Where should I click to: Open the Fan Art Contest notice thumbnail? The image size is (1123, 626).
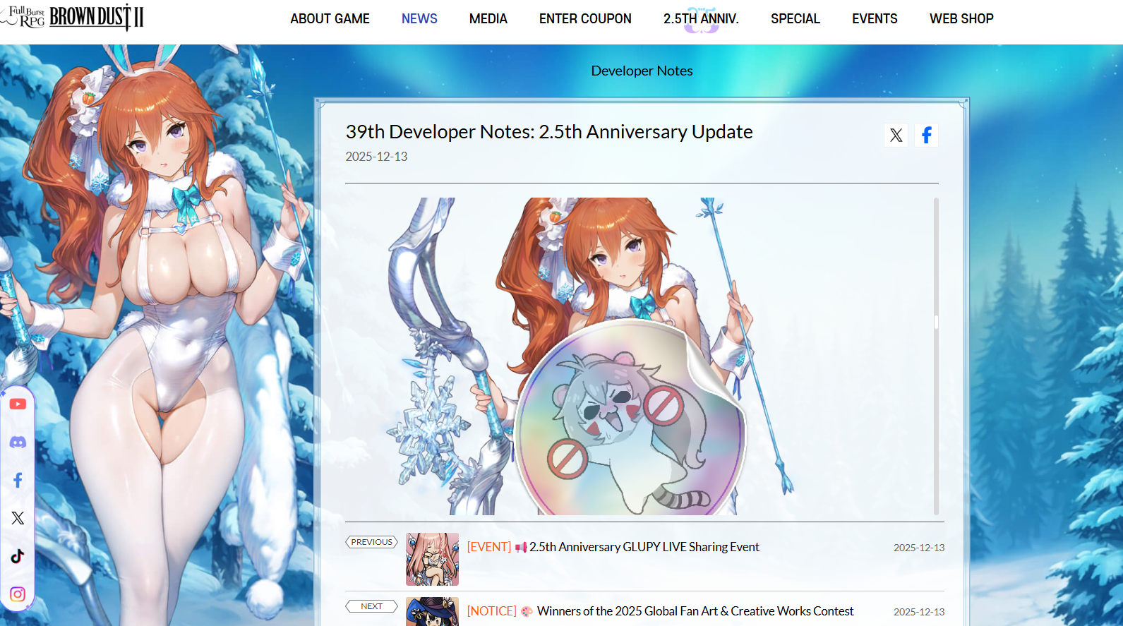coord(432,611)
